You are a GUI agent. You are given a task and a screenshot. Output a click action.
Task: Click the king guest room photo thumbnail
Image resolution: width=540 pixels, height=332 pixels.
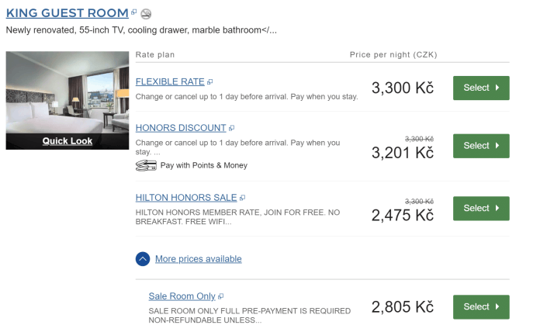tap(67, 92)
